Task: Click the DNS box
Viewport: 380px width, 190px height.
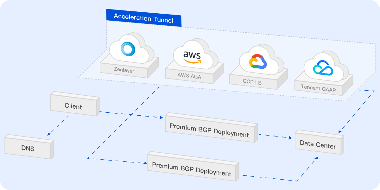Action: tap(28, 148)
